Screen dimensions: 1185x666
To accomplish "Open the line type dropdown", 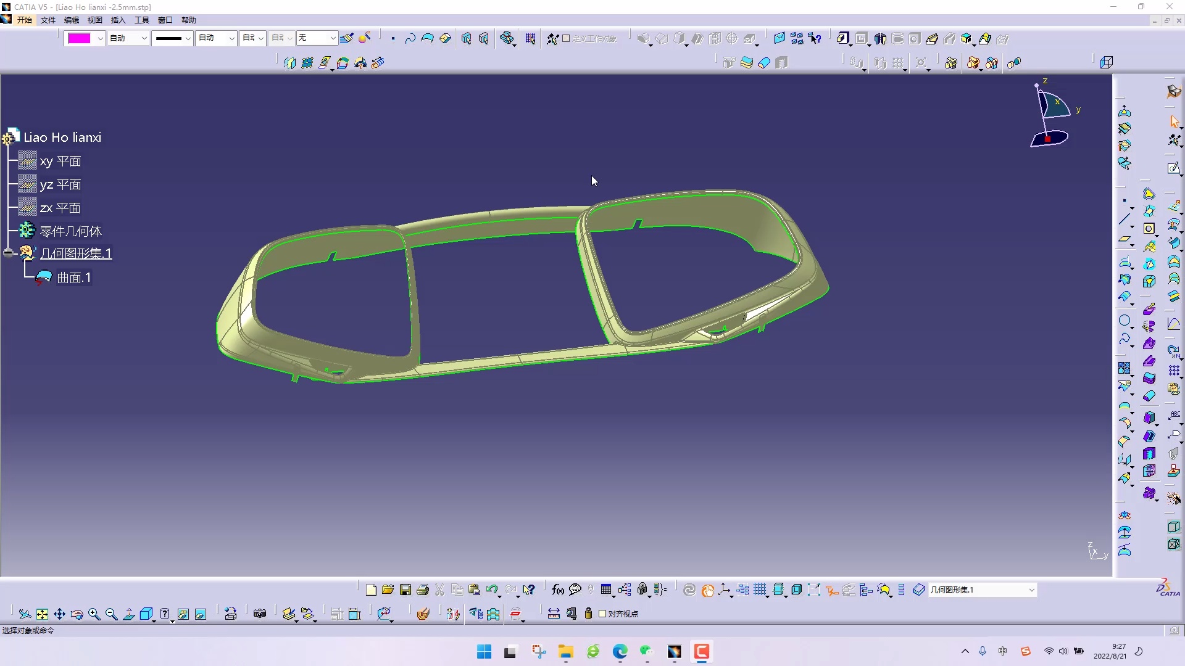I will click(188, 38).
